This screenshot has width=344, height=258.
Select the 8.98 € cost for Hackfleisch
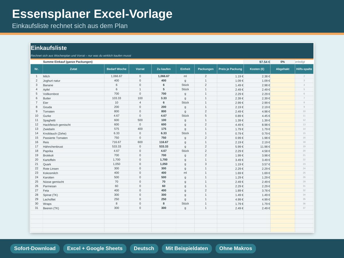pos(257,125)
